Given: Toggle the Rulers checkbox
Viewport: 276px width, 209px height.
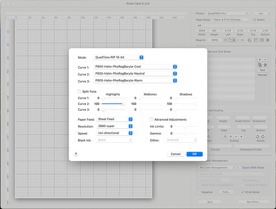Looking at the screenshot, I should pos(255,19).
